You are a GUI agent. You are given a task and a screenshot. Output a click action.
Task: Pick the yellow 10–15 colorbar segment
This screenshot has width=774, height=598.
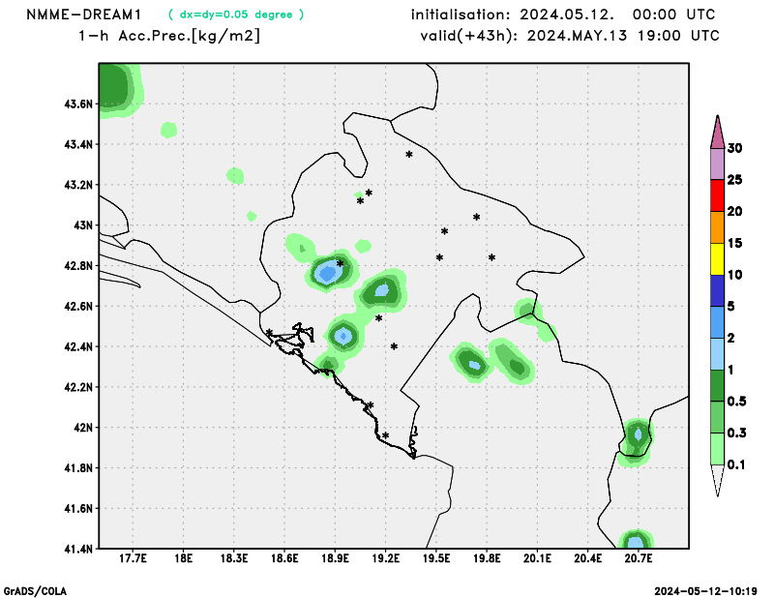point(717,258)
